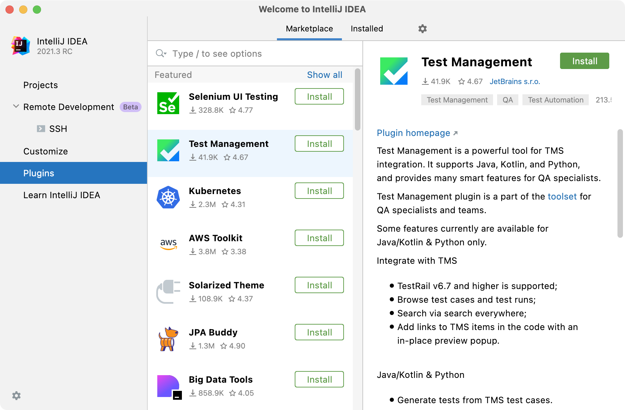
Task: Click the Big Data Tools 858.9K downloads
Action: click(x=207, y=393)
